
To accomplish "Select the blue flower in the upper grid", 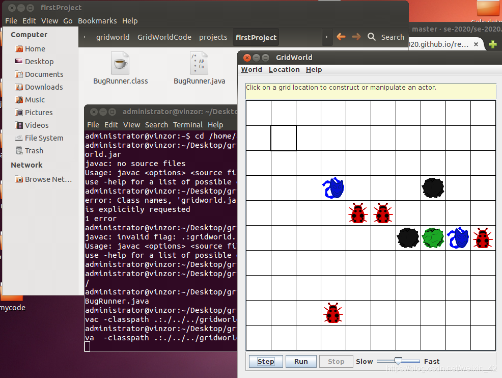I will pyautogui.click(x=333, y=187).
